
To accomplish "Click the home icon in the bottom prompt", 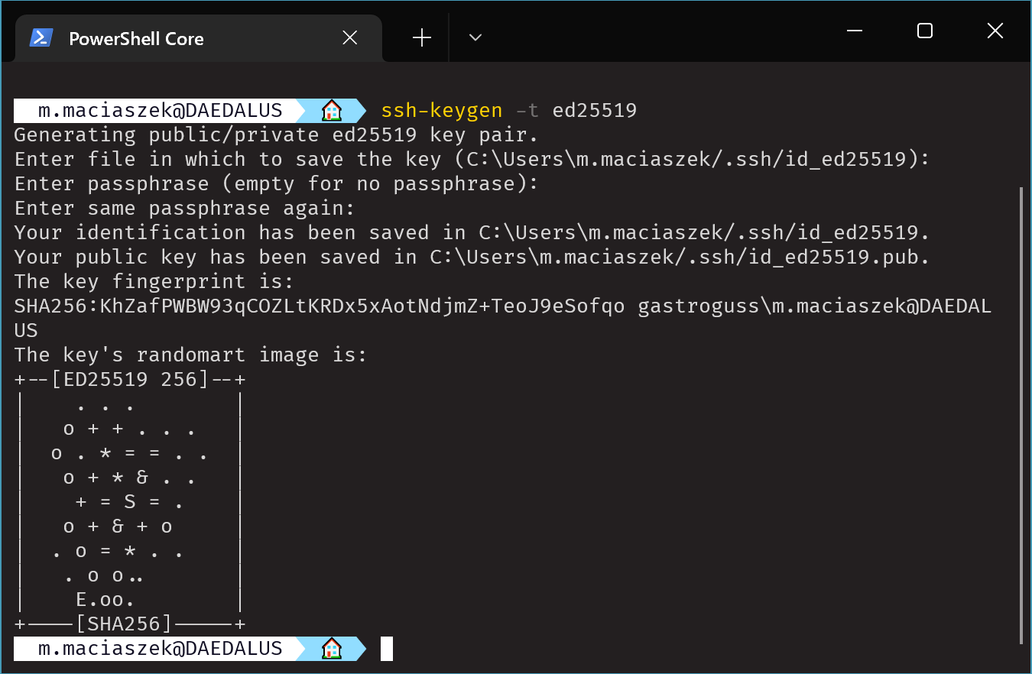I will (332, 648).
